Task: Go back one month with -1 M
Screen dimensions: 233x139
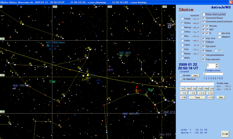Action: tap(183, 98)
